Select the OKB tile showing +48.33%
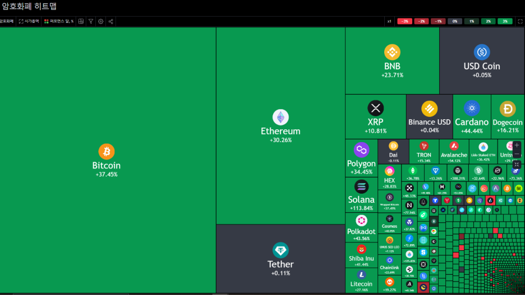Screen dimensions: 525x295 [x=409, y=190]
